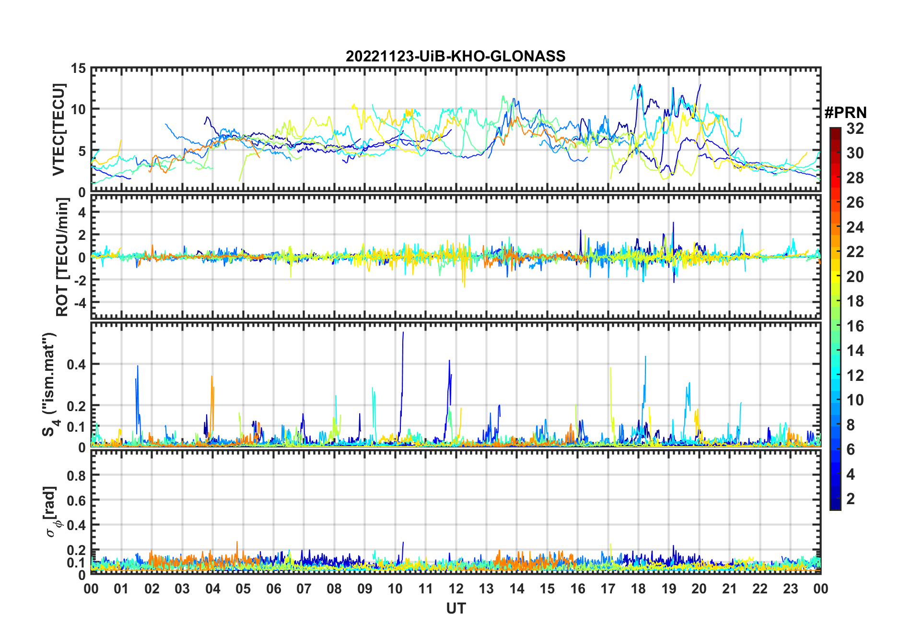Pick the dark red band atop the colorbar
912x638 pixels.
pyautogui.click(x=835, y=133)
